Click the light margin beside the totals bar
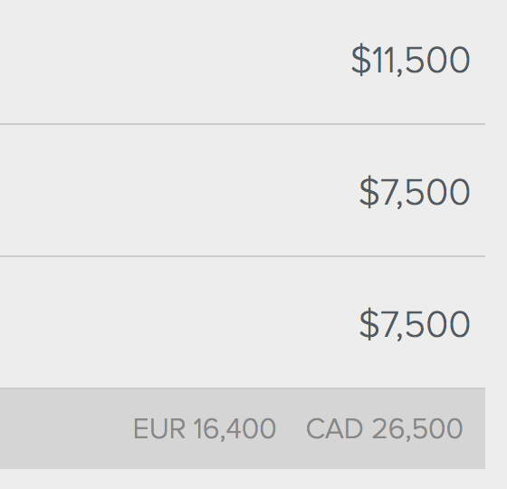Viewport: 507px width, 489px height. click(496, 428)
